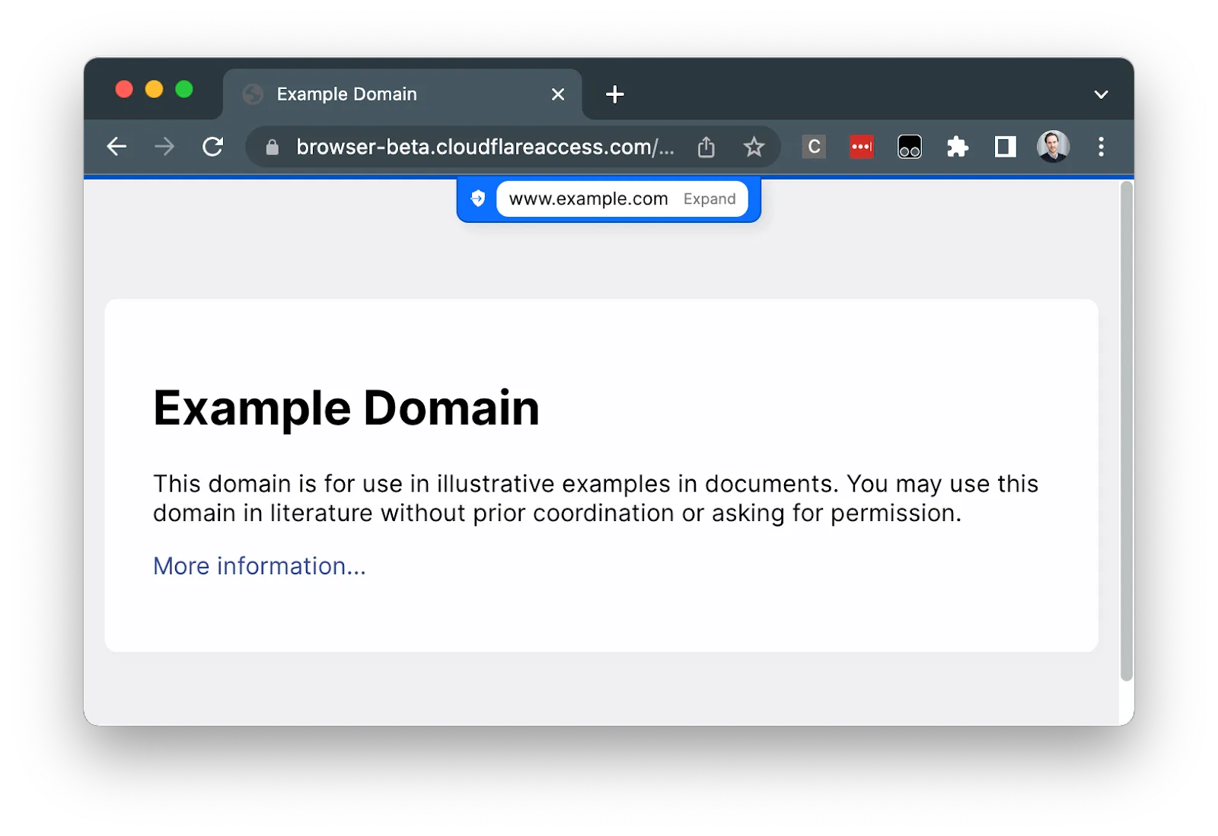Open the browser Extensions puzzle icon

click(958, 147)
